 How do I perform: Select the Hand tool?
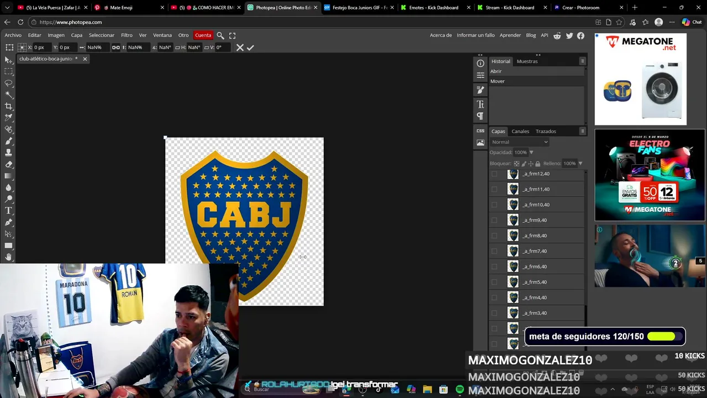tap(9, 257)
